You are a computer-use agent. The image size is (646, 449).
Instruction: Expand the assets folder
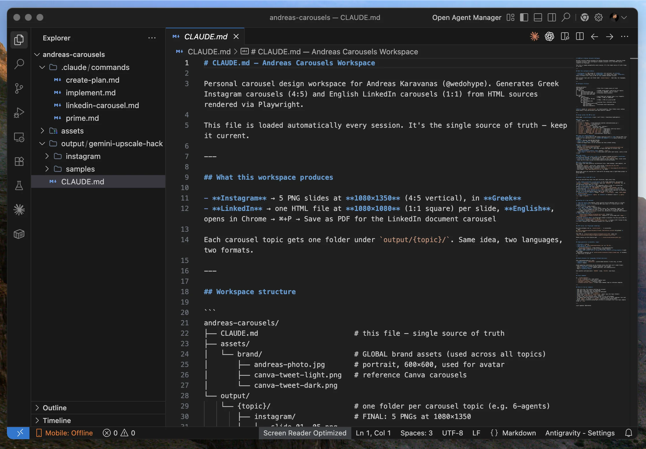(42, 131)
